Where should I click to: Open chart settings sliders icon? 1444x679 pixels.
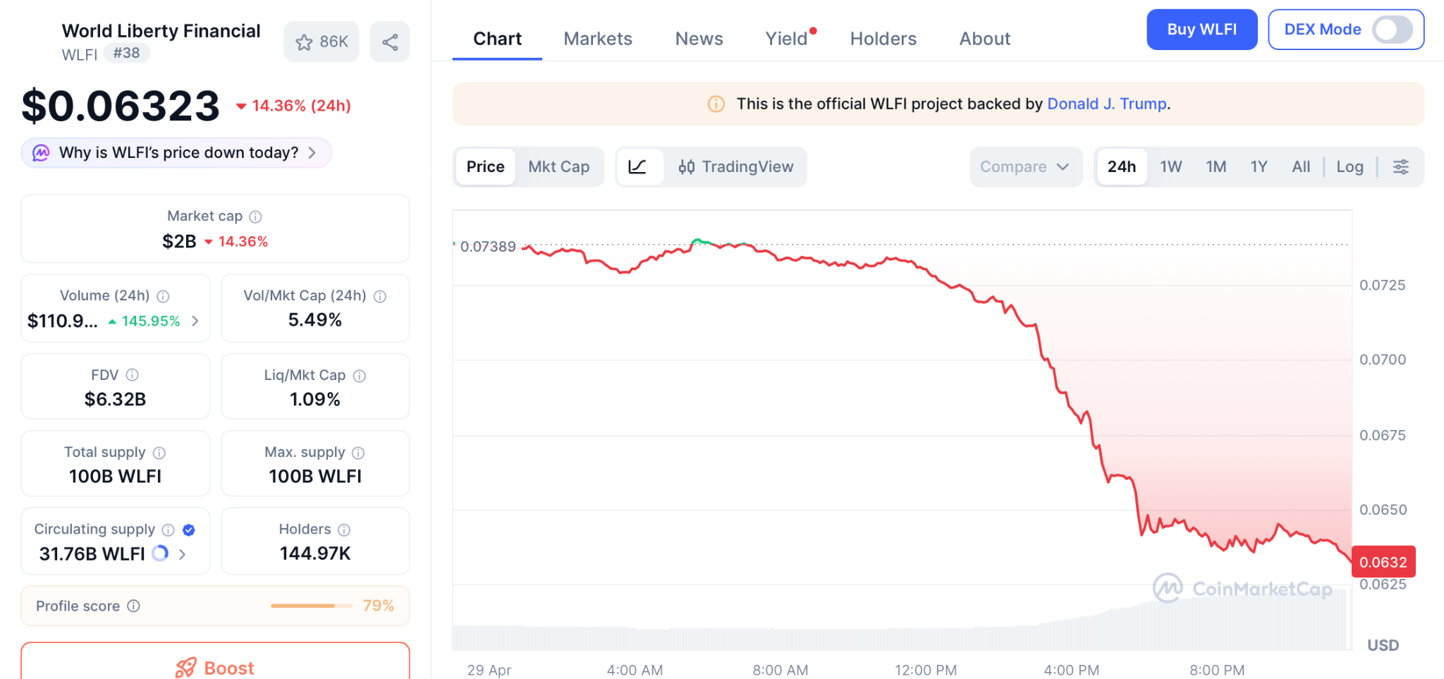coord(1400,167)
